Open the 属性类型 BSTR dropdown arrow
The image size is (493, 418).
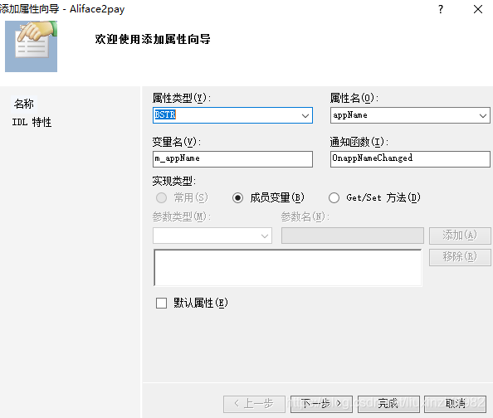coord(305,115)
